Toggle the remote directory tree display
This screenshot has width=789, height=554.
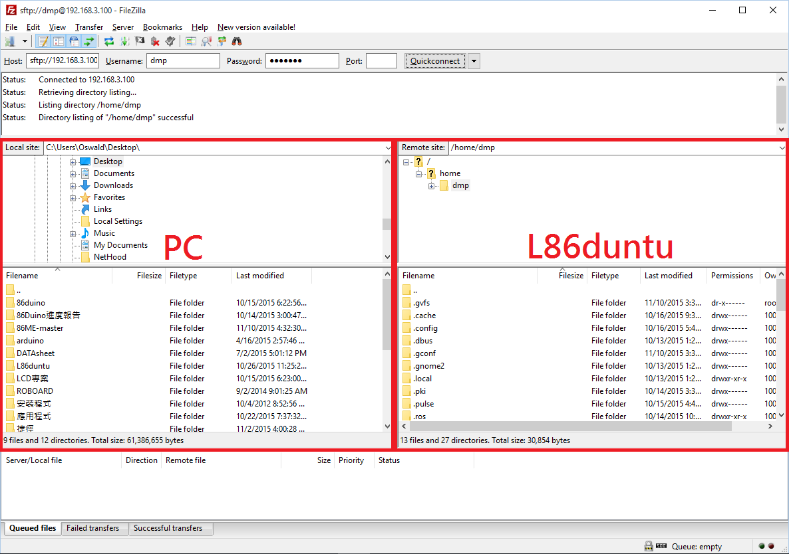pyautogui.click(x=74, y=41)
